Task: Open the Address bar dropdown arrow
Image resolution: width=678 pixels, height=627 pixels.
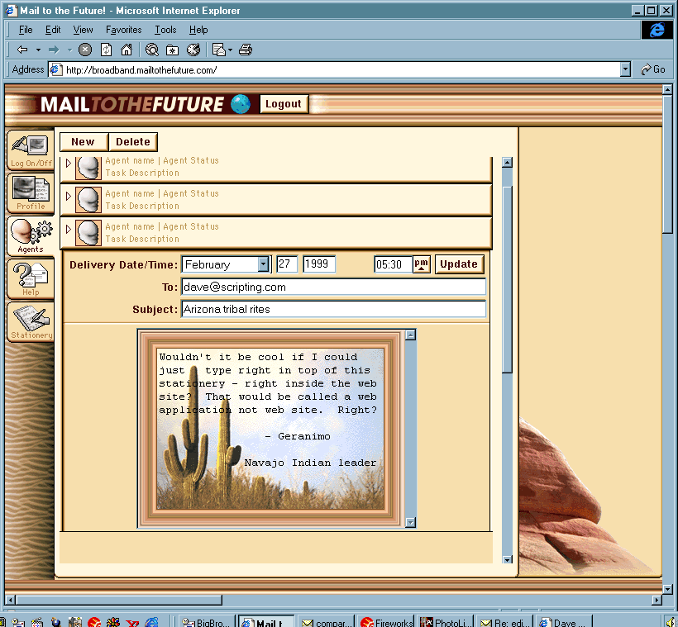Action: tap(625, 70)
